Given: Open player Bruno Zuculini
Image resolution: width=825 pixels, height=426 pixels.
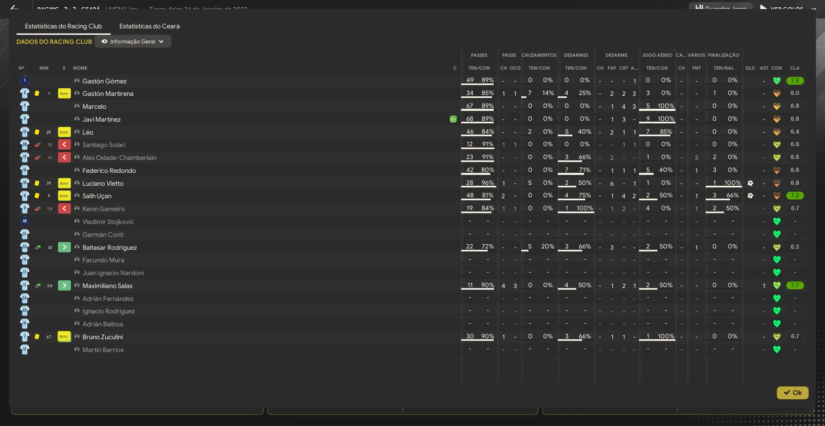Looking at the screenshot, I should point(103,337).
